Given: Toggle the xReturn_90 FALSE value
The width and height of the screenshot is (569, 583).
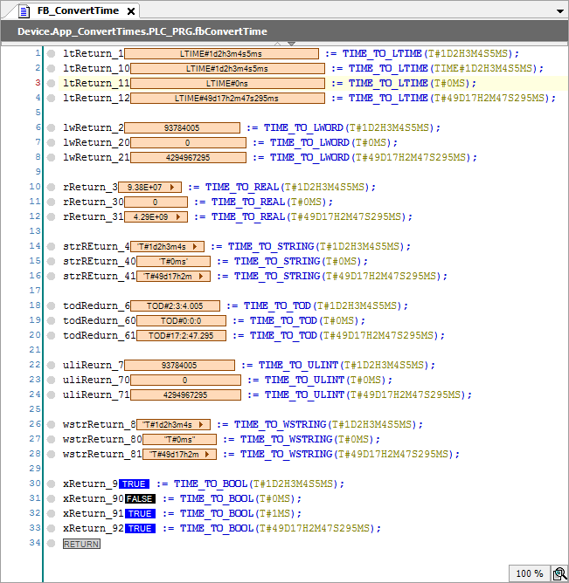Looking at the screenshot, I should 140,498.
